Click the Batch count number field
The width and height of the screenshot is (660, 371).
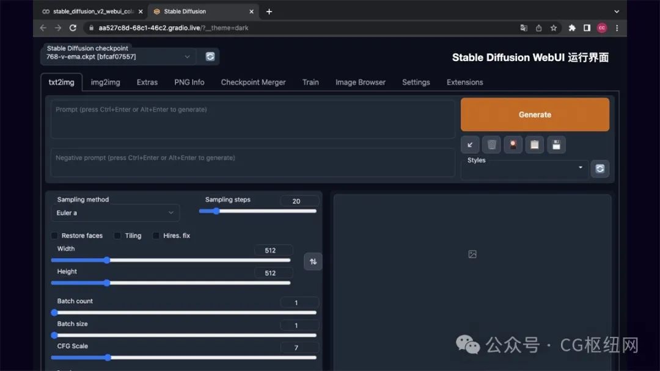coord(299,303)
